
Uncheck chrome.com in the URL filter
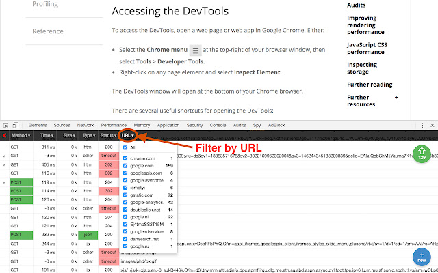click(x=125, y=158)
